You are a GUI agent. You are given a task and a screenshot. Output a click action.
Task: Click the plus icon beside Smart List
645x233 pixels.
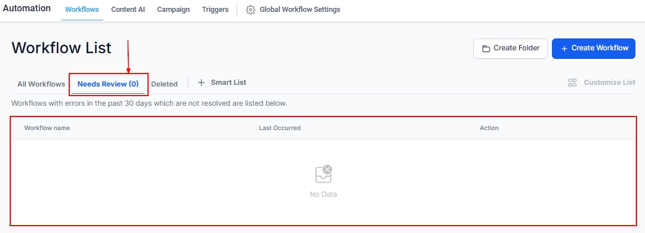coord(201,83)
